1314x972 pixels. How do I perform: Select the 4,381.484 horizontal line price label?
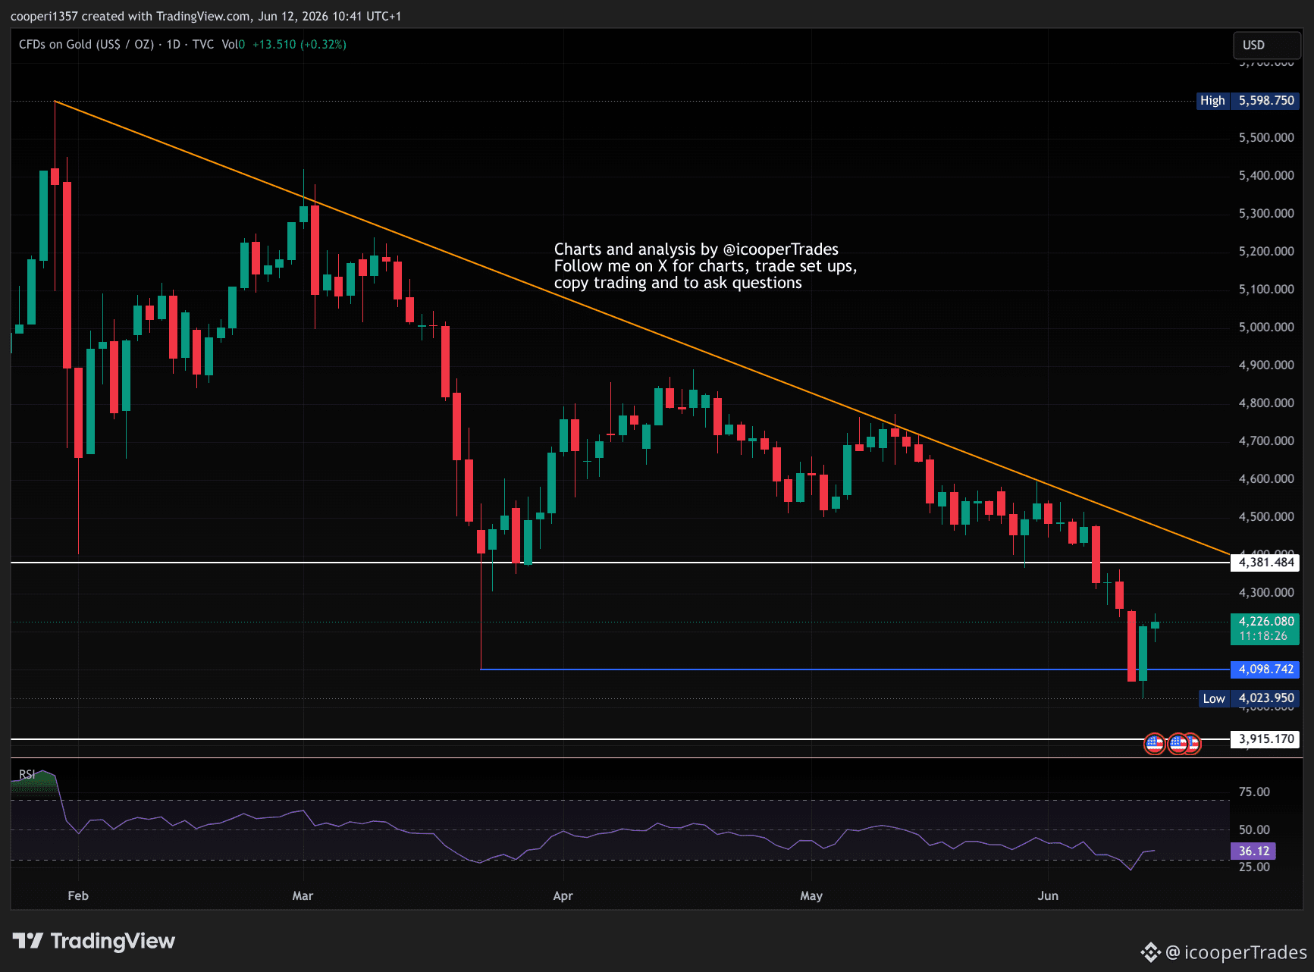click(1265, 563)
